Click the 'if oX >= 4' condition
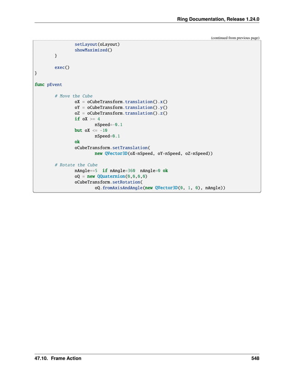294x380 pixels. [x=87, y=119]
